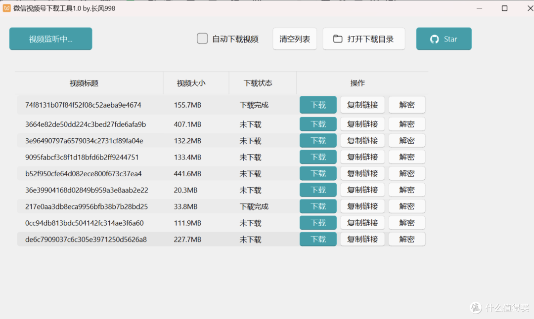Viewport: 534px width, 319px height.
Task: Download video 3e96490797a6579034c2731cf89fa04e
Action: click(318, 140)
